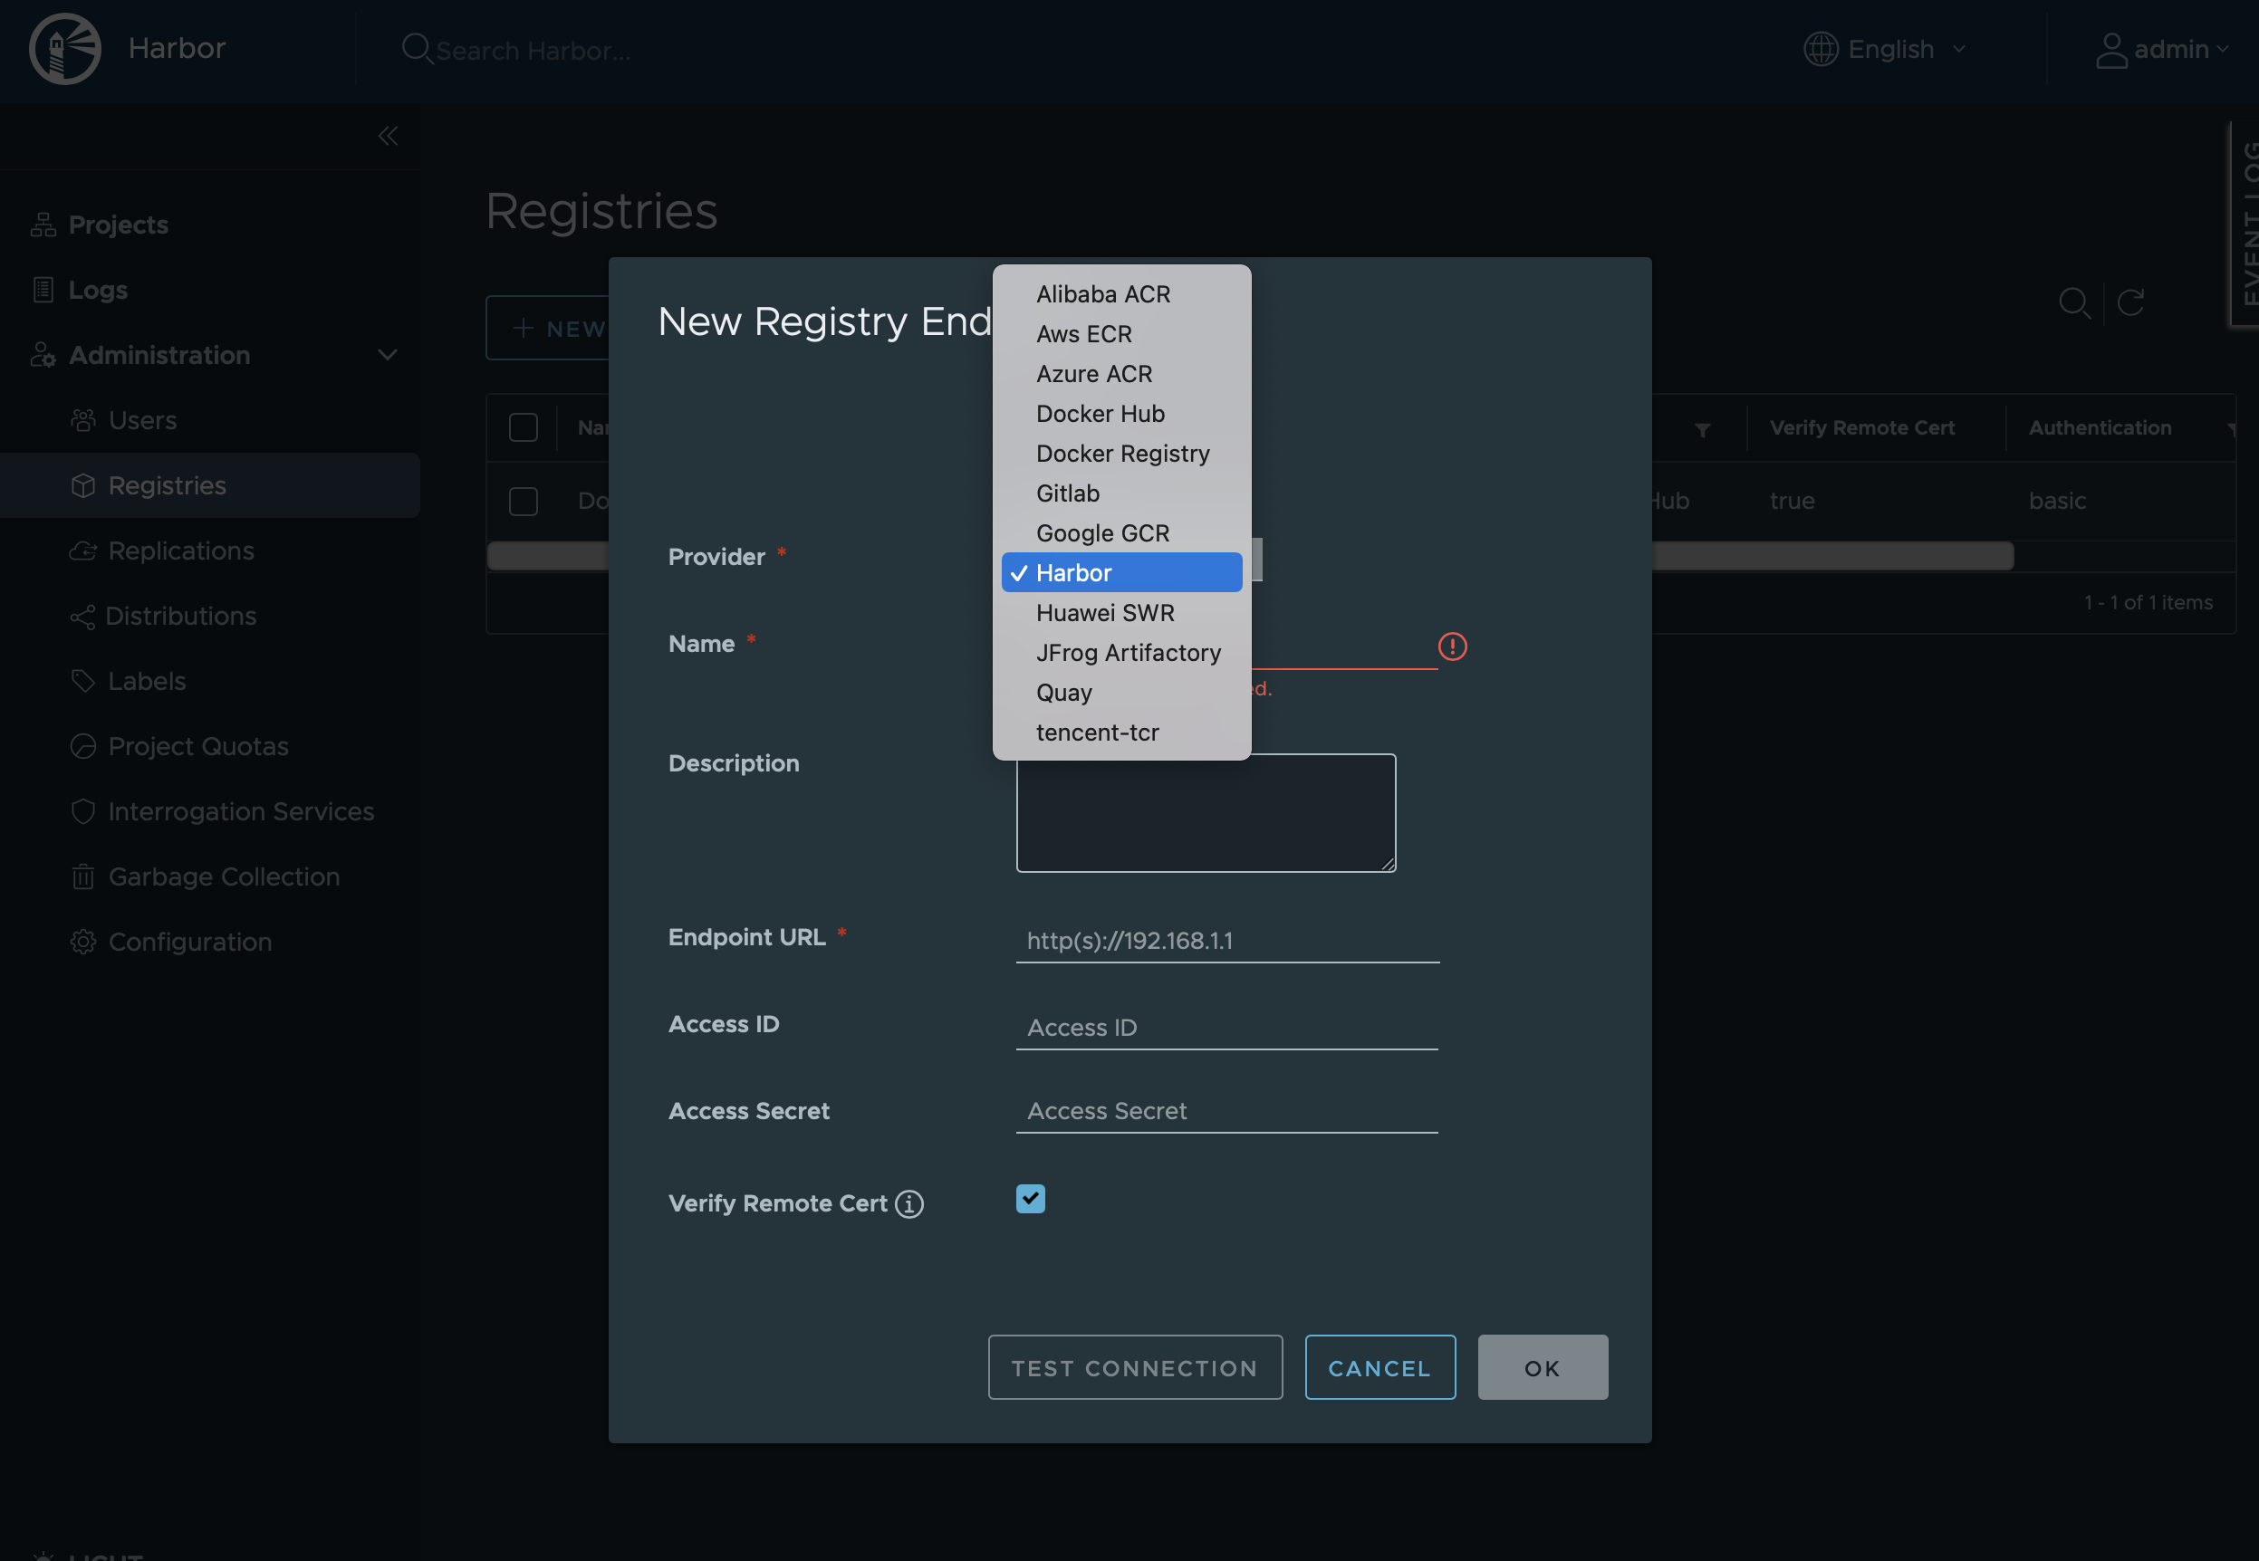The height and width of the screenshot is (1561, 2259).
Task: Click the filter icon left of Verify Remote Cert
Action: (x=1702, y=429)
